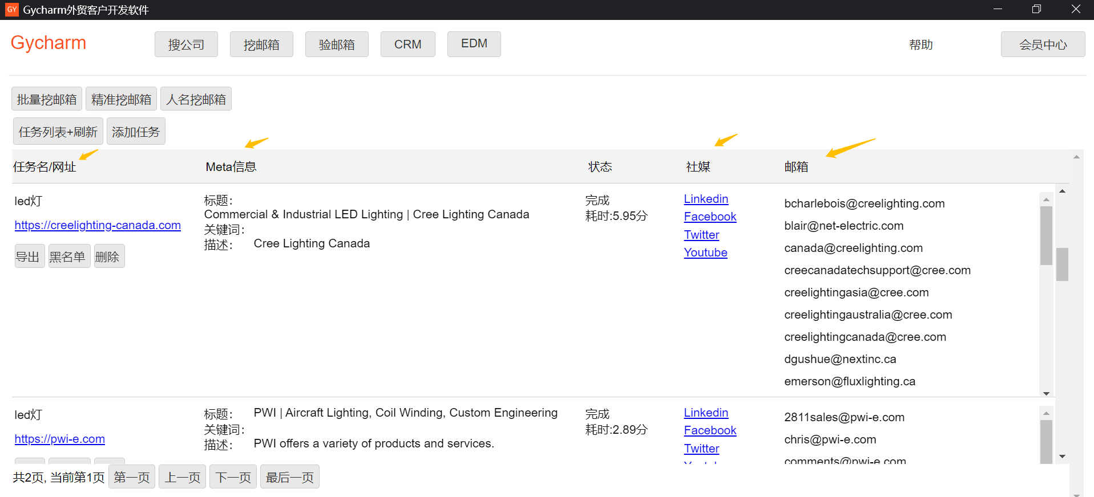Select email canada@creelighting.com
The image size is (1094, 497).
pyautogui.click(x=853, y=248)
